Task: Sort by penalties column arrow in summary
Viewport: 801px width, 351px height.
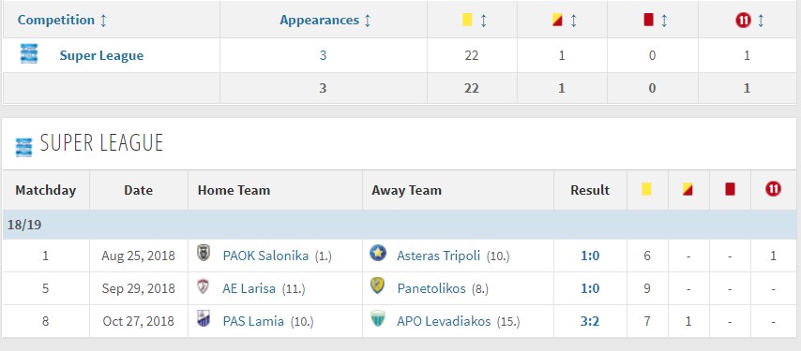Action: point(760,21)
